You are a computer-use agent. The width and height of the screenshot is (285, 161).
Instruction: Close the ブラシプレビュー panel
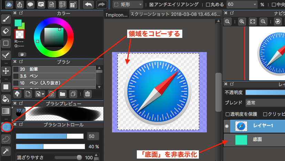click(x=15, y=103)
